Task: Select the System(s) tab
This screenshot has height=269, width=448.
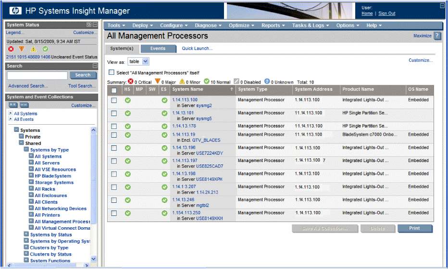Action: (x=122, y=48)
